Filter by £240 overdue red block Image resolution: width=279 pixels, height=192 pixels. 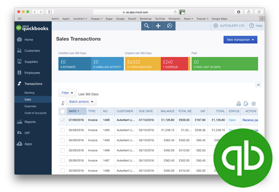[174, 64]
